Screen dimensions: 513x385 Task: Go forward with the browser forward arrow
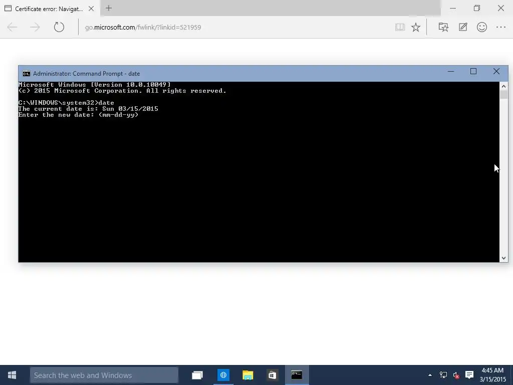coord(35,27)
